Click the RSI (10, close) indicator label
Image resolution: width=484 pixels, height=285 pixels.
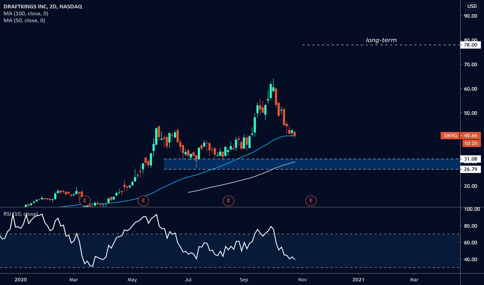click(x=21, y=214)
